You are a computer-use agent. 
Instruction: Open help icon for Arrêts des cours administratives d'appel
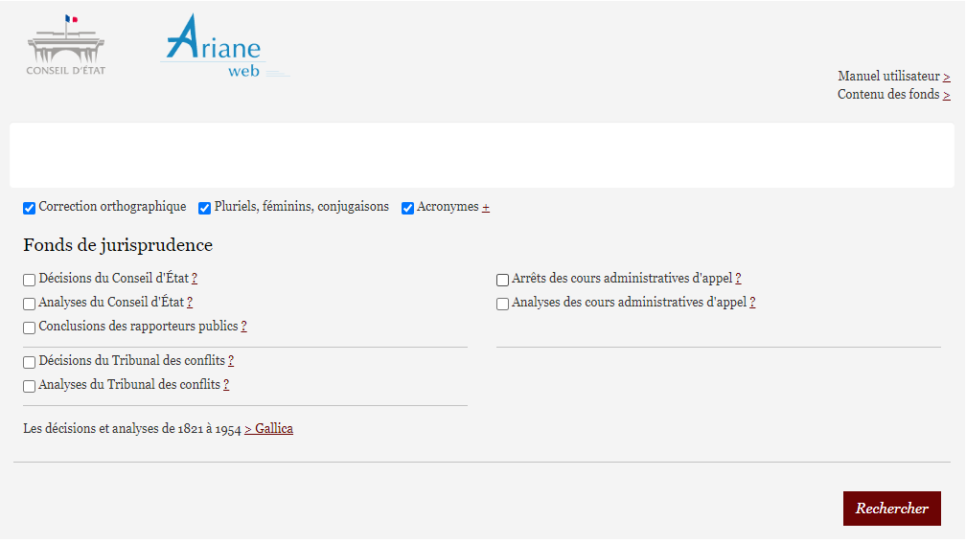click(x=738, y=279)
